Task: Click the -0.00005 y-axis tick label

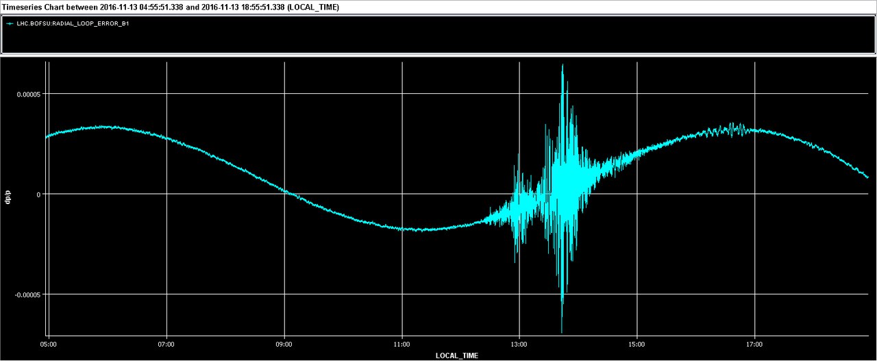Action: [x=28, y=295]
